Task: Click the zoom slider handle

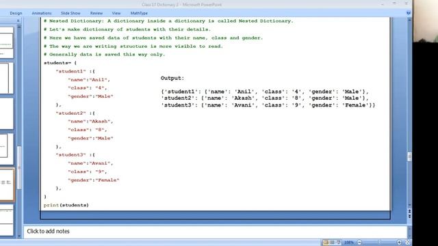Action: coord(379,243)
